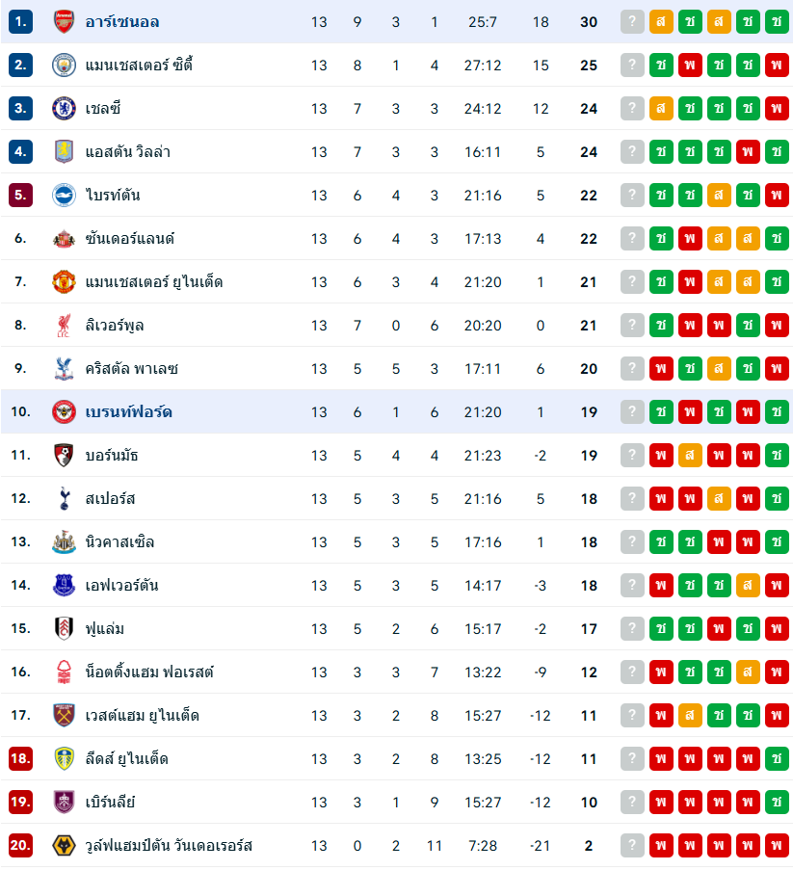Screen dimensions: 793x870
Task: Click the Arsenal club crest
Action: pos(64,22)
